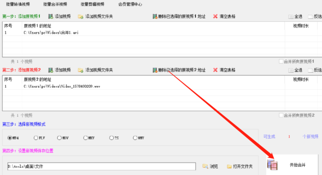This screenshot has height=175, width=322.
Task: Click 添加视频文件夹 folder icon in step two
Action: [81, 70]
